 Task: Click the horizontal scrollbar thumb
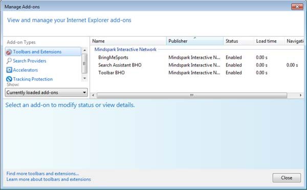point(192,96)
